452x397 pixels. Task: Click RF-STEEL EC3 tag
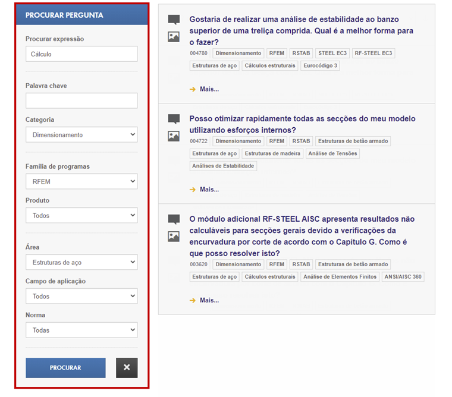[x=373, y=53]
